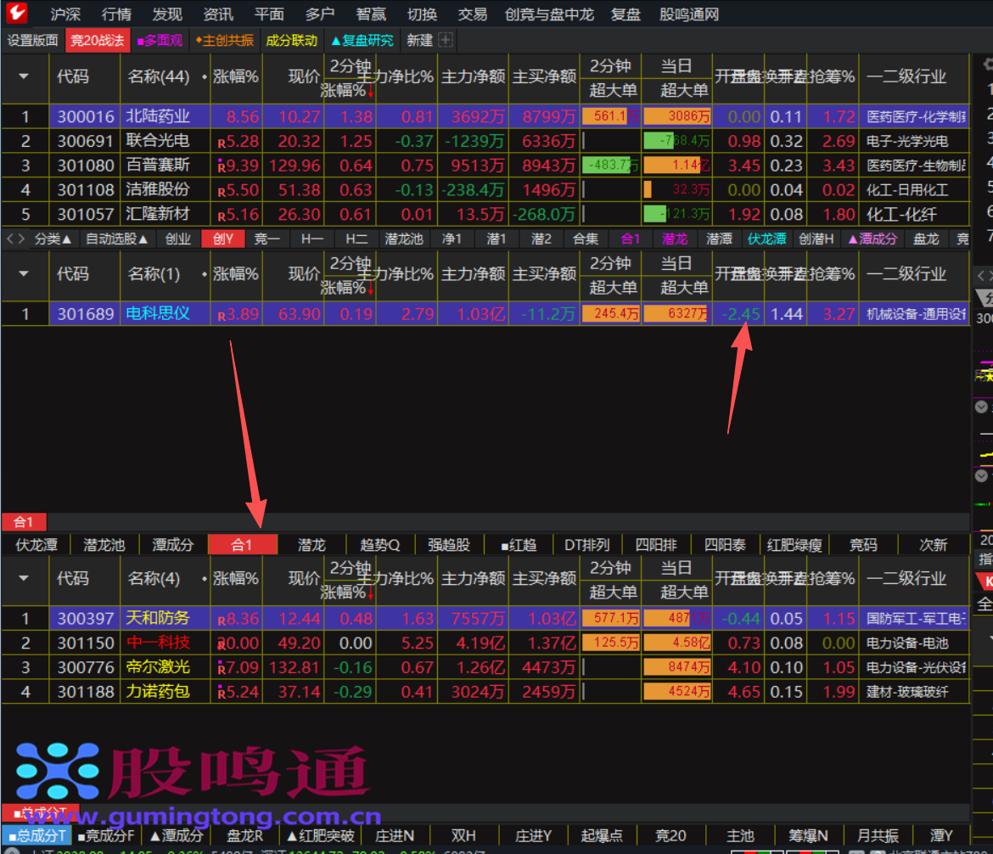Viewport: 993px width, 854px height.
Task: Select the DT排列 tab
Action: 587,545
